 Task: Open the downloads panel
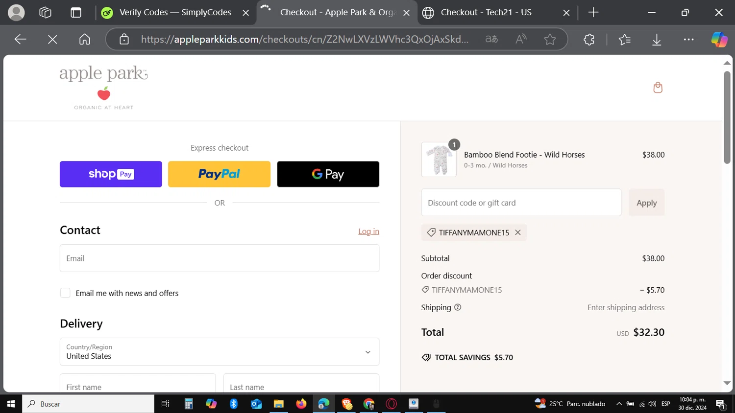(x=657, y=39)
